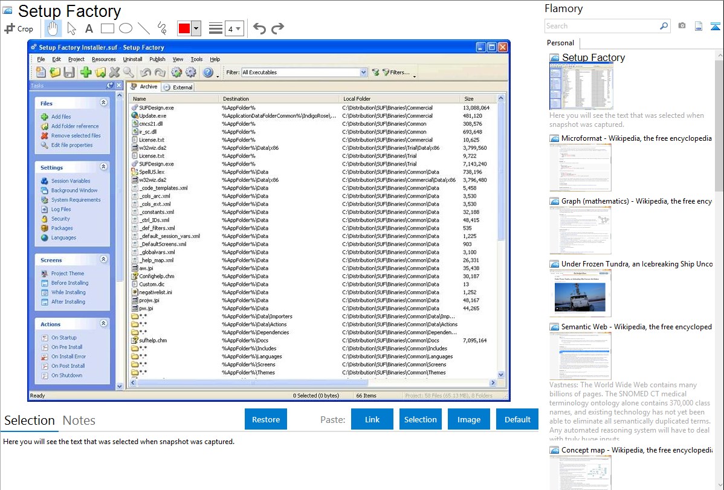Open the Personal tab
This screenshot has height=490, width=724.
pyautogui.click(x=560, y=43)
